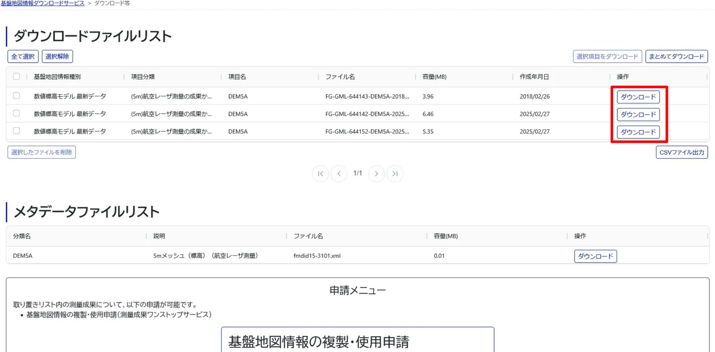Check the box for FG-GML-644152 row
The height and width of the screenshot is (352, 715).
tap(17, 131)
